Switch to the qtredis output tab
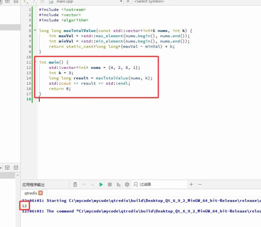Image resolution: width=261 pixels, height=227 pixels. point(30,193)
